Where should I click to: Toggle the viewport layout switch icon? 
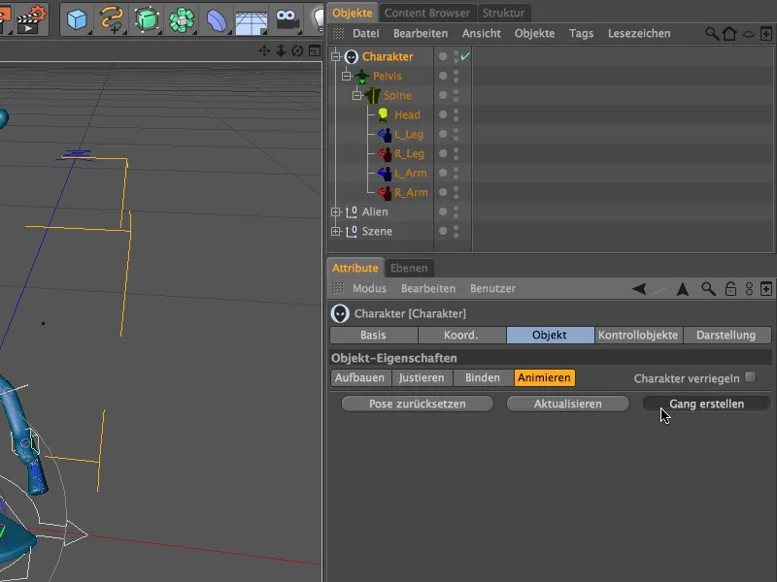(314, 50)
